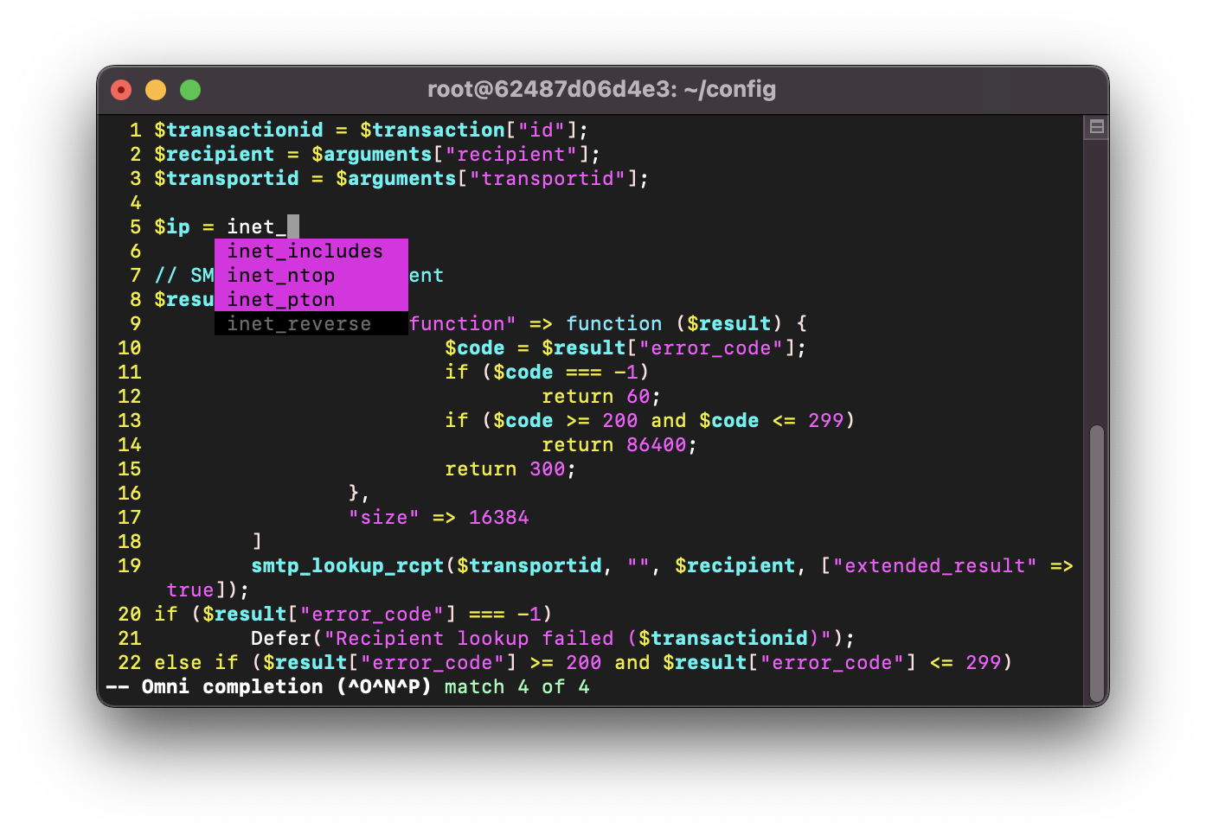This screenshot has width=1206, height=835.
Task: Click the wrapped true]); continuation text
Action: tap(208, 590)
